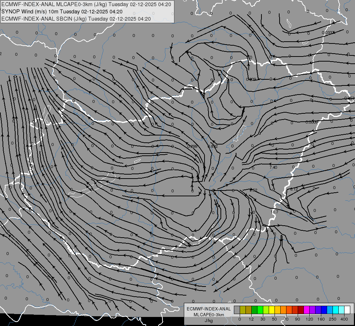Click the legend tick label 30

[x=263, y=319]
